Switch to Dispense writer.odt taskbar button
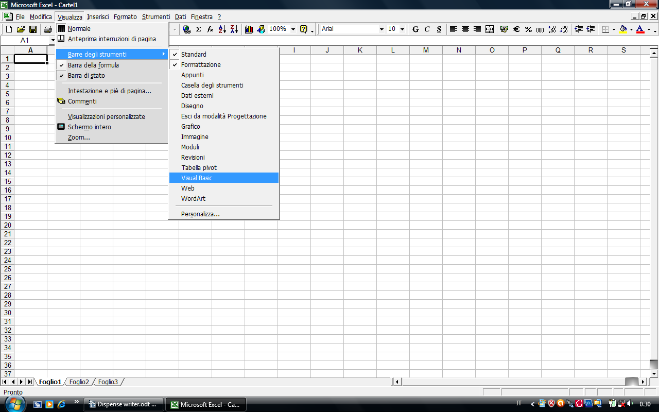Viewport: 659px width, 412px height. tap(124, 404)
